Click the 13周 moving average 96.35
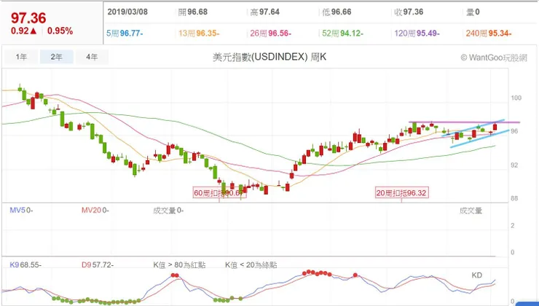Screen dimensions: 539x306 [199, 34]
